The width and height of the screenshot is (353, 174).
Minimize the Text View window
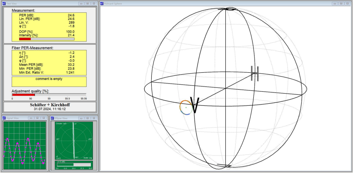point(82,4)
